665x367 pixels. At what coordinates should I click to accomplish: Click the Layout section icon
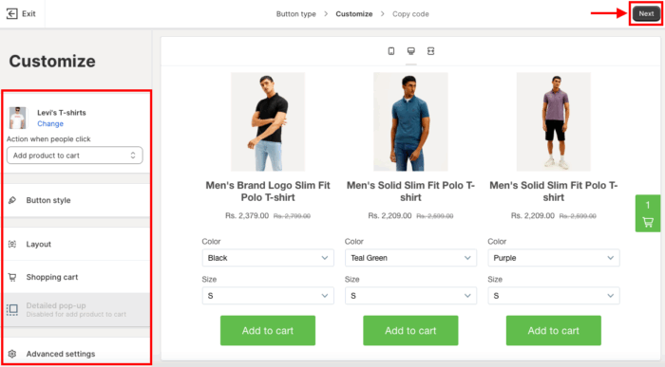point(12,245)
